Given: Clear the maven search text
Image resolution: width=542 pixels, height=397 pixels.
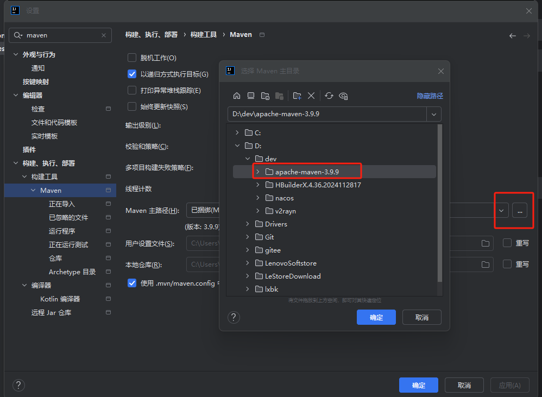Looking at the screenshot, I should click(104, 35).
